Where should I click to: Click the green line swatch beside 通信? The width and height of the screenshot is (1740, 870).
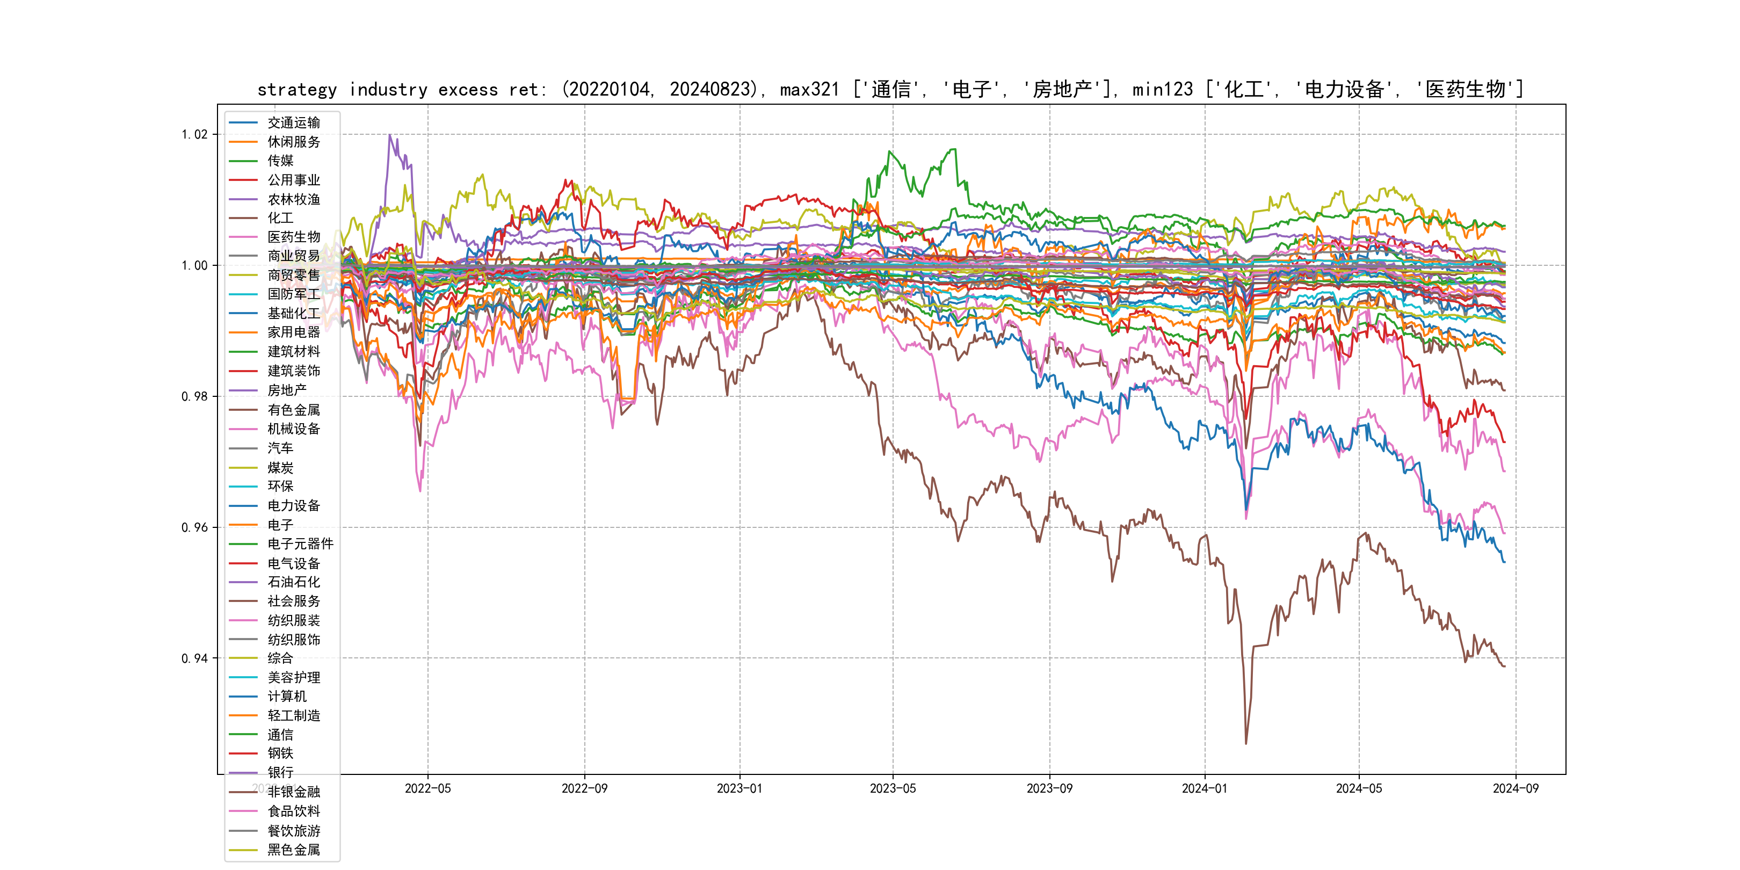(x=243, y=734)
